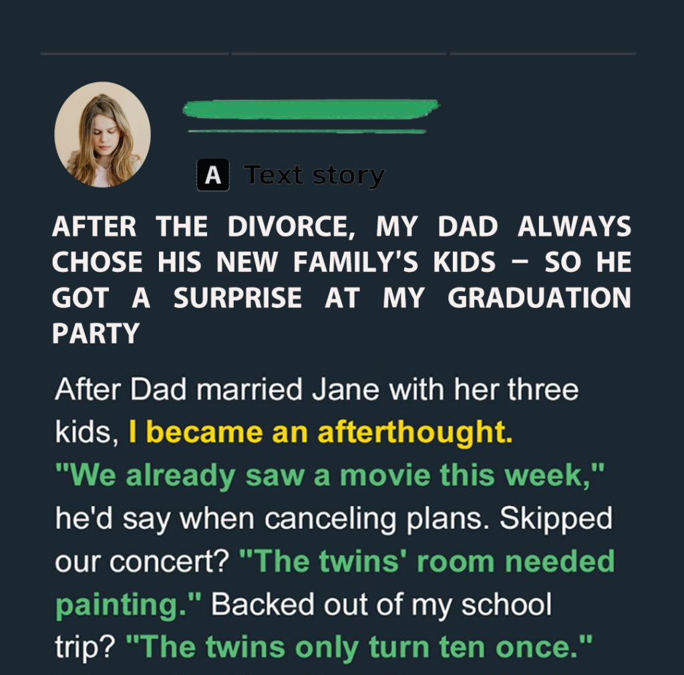Jump to the third story progress segment
Screen dimensions: 684x675
(542, 53)
